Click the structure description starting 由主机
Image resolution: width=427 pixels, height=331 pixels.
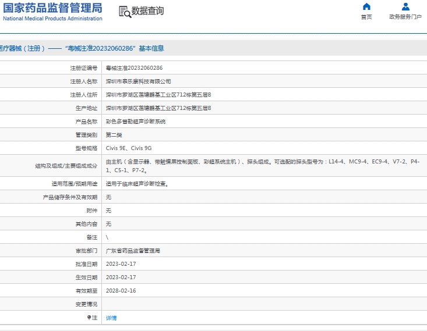(263, 166)
